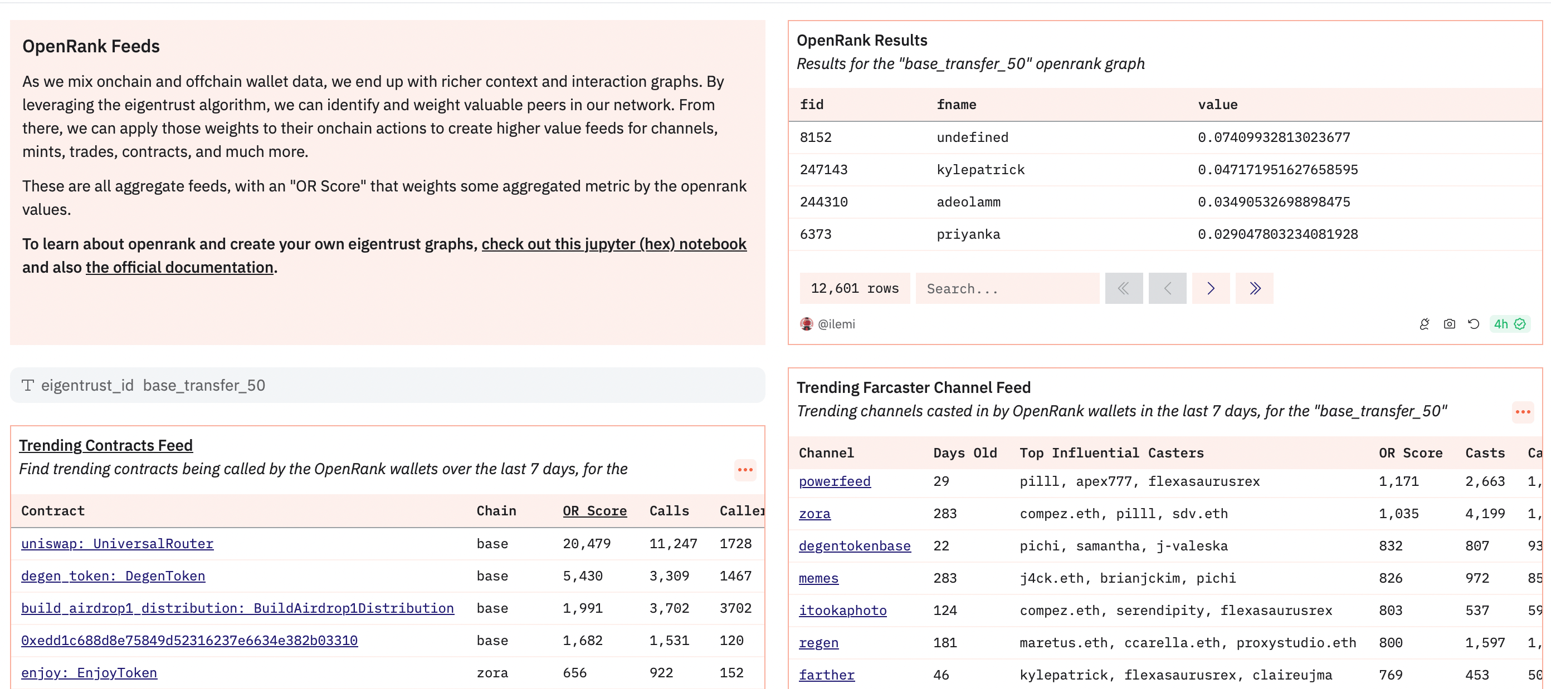Screen dimensions: 1551x689
Task: Jump to last page of results
Action: point(1254,289)
